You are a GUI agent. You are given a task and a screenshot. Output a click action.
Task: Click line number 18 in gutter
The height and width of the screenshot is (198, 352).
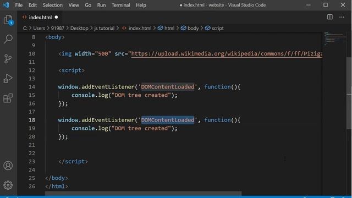pos(32,120)
